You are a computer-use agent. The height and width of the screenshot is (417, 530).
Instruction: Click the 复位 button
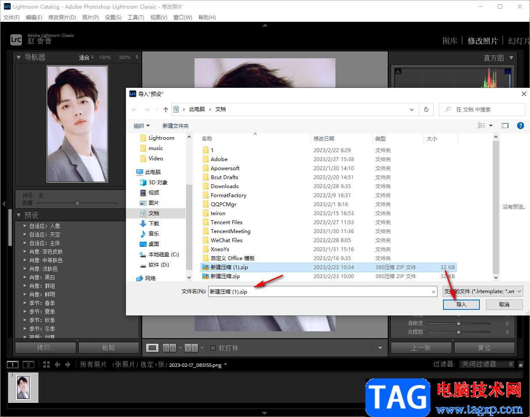tap(485, 348)
